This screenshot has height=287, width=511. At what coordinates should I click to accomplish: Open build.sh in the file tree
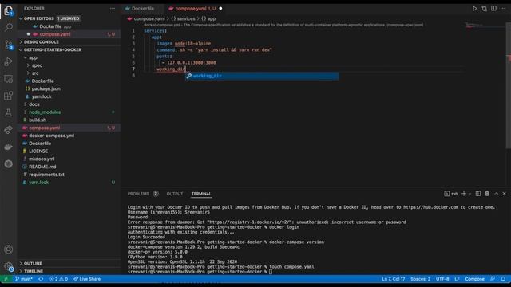click(69, 120)
